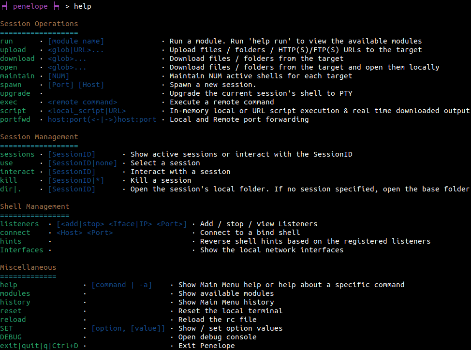This screenshot has height=350, width=471.
Task: Click the typed 'help' command at prompt
Action: tap(83, 6)
